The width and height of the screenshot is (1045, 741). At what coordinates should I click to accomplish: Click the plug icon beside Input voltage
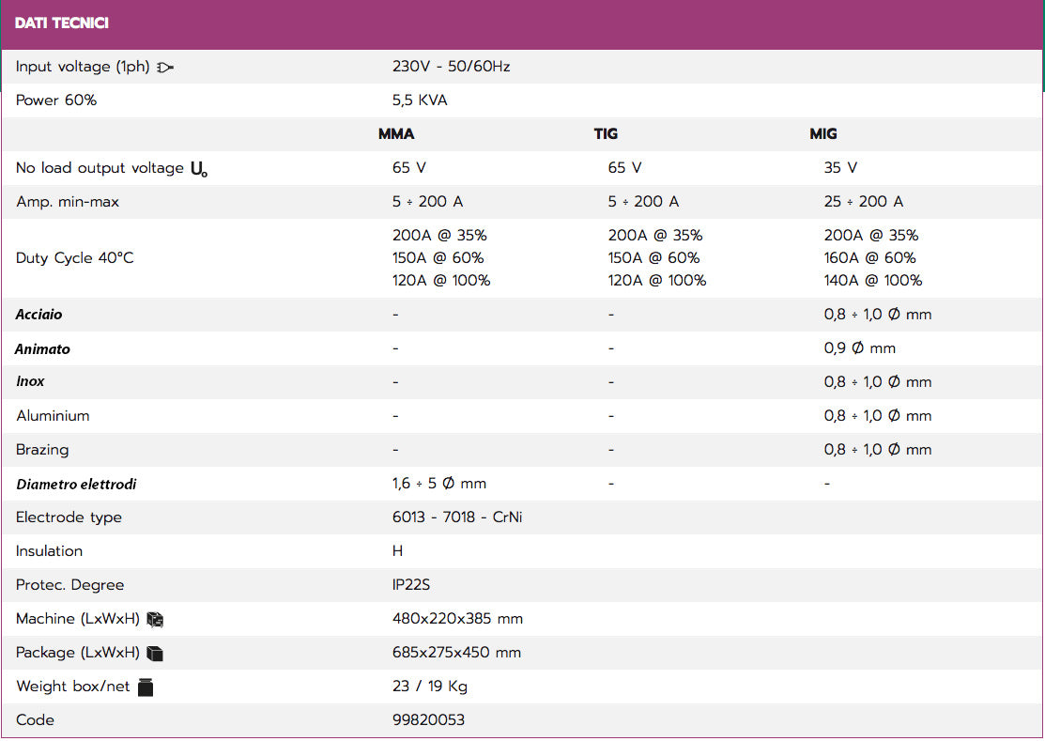[x=166, y=67]
